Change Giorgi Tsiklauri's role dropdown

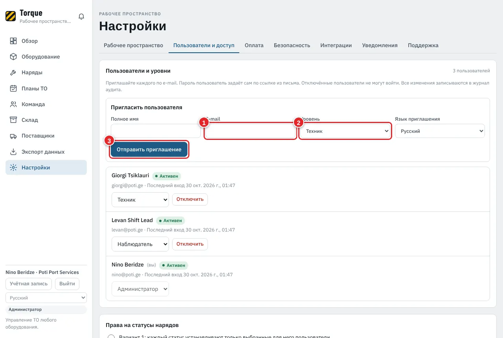[x=140, y=200]
